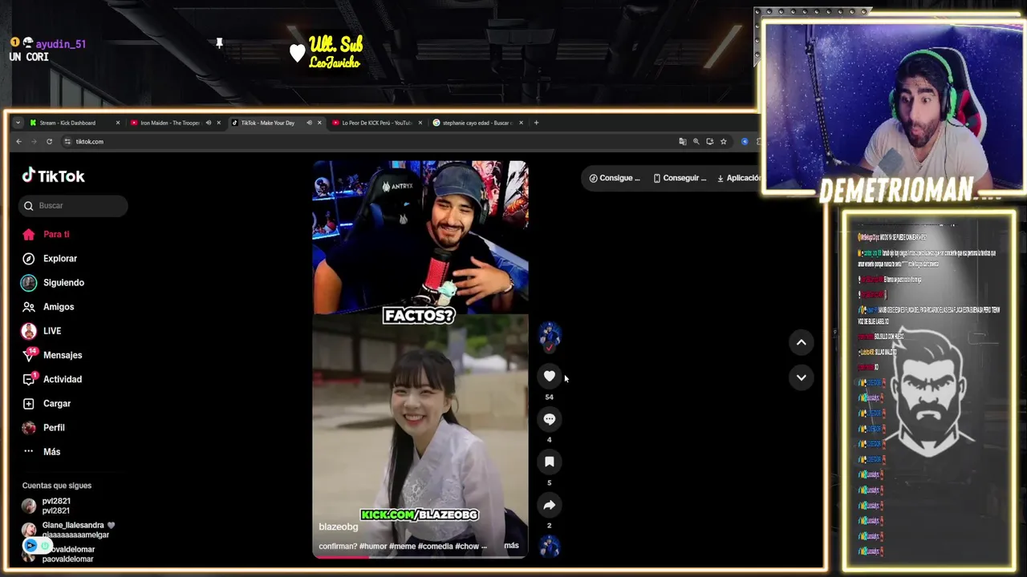Switch to Lo Peor De KICK Perú tab
The width and height of the screenshot is (1027, 577).
coord(377,123)
